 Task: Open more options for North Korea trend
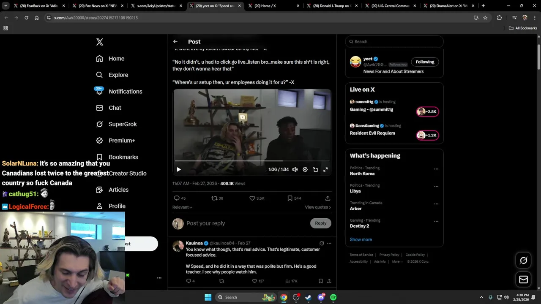(436, 169)
